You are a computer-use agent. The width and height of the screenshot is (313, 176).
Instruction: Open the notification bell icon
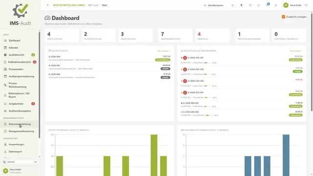coord(276,5)
